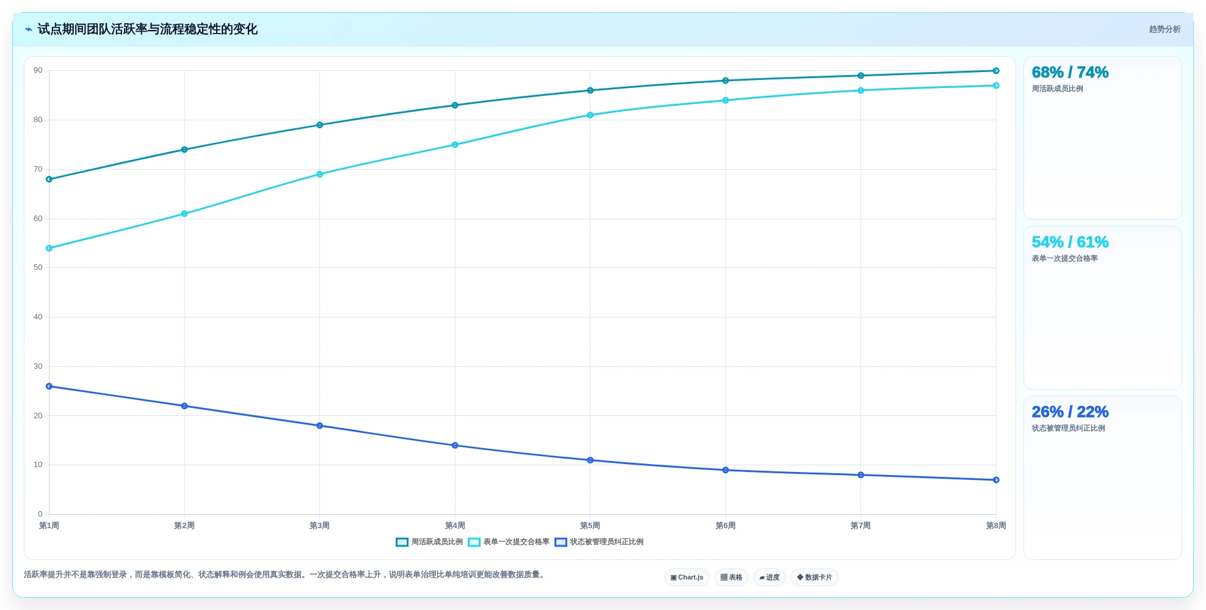Image resolution: width=1206 pixels, height=610 pixels.
Task: Click 状态被管理员纠正比例 point at 第8周
Action: click(x=996, y=480)
